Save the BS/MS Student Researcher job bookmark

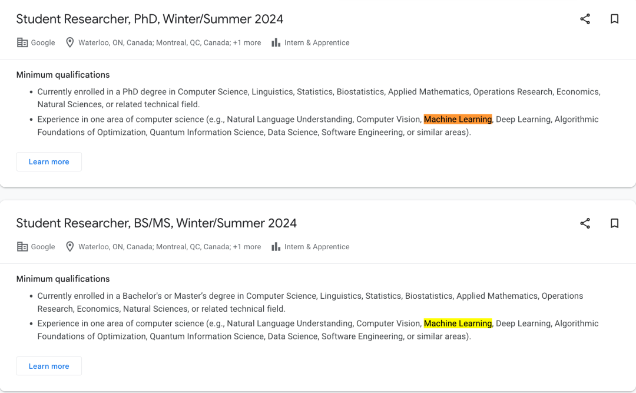pyautogui.click(x=614, y=223)
